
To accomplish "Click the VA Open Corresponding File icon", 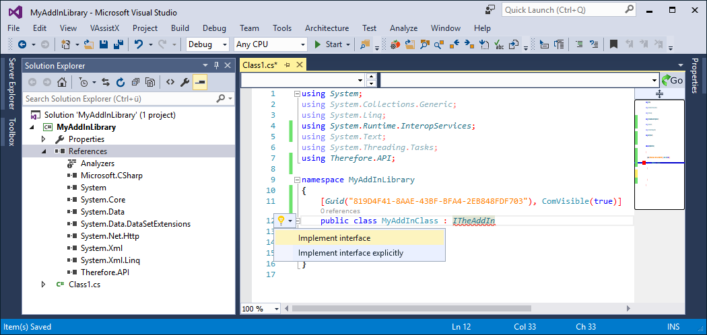I will point(514,44).
